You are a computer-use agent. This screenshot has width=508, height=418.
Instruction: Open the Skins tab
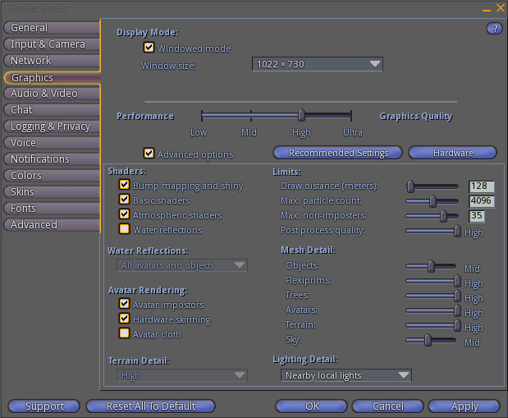pyautogui.click(x=52, y=191)
